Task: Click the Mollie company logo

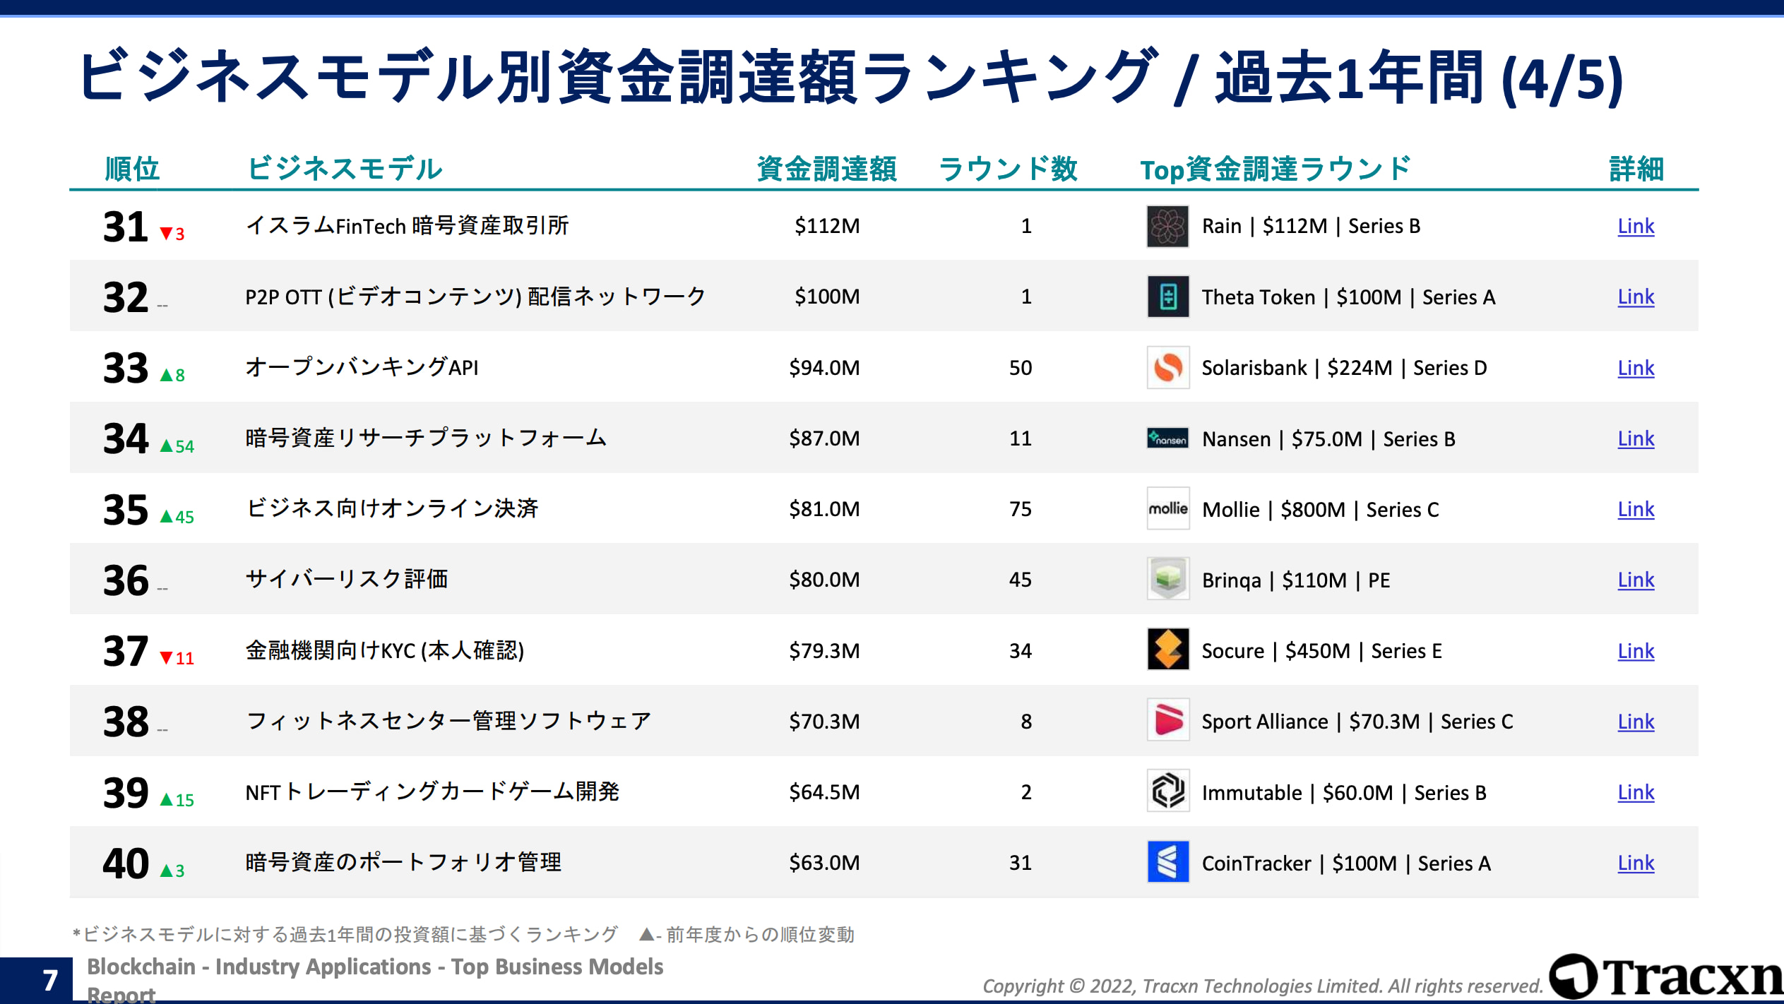Action: coord(1167,509)
